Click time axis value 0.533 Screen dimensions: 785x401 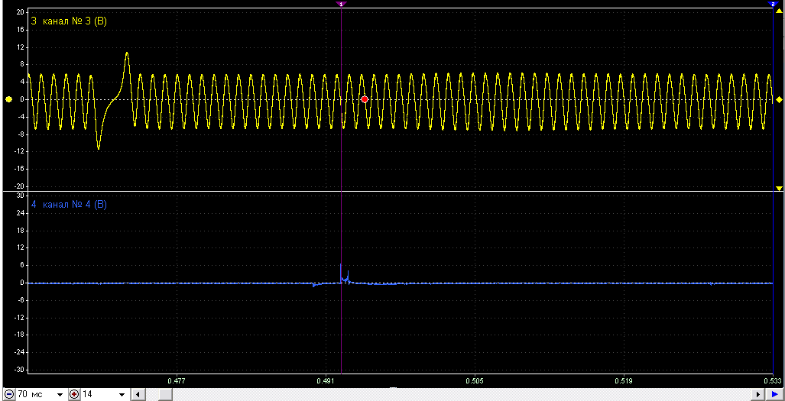coord(773,381)
